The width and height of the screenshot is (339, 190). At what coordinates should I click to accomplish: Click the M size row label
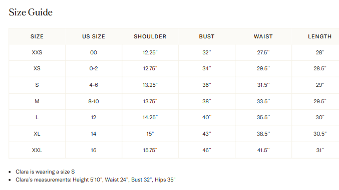37,101
